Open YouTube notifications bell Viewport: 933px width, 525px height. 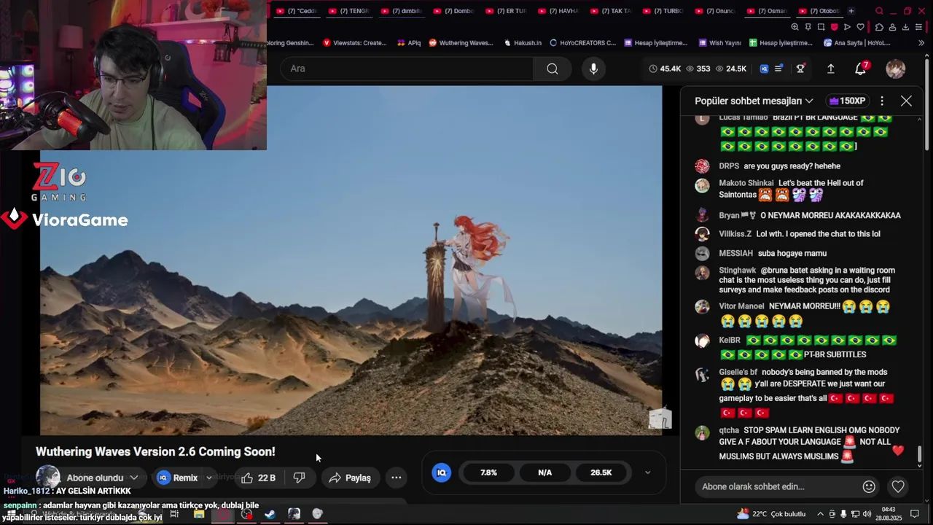[x=861, y=69]
